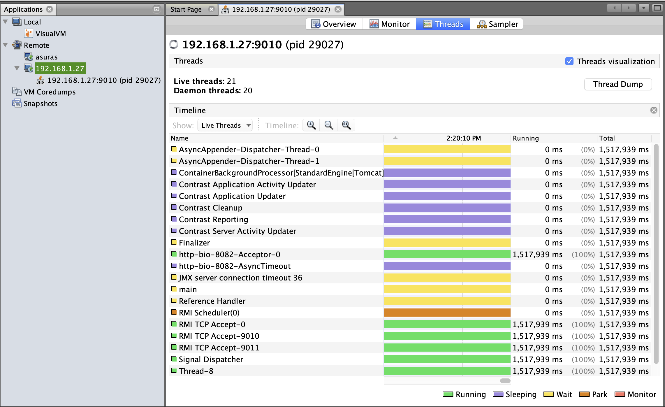This screenshot has height=407, width=665.
Task: Uncheck the Threads visualization checkbox
Action: click(569, 61)
